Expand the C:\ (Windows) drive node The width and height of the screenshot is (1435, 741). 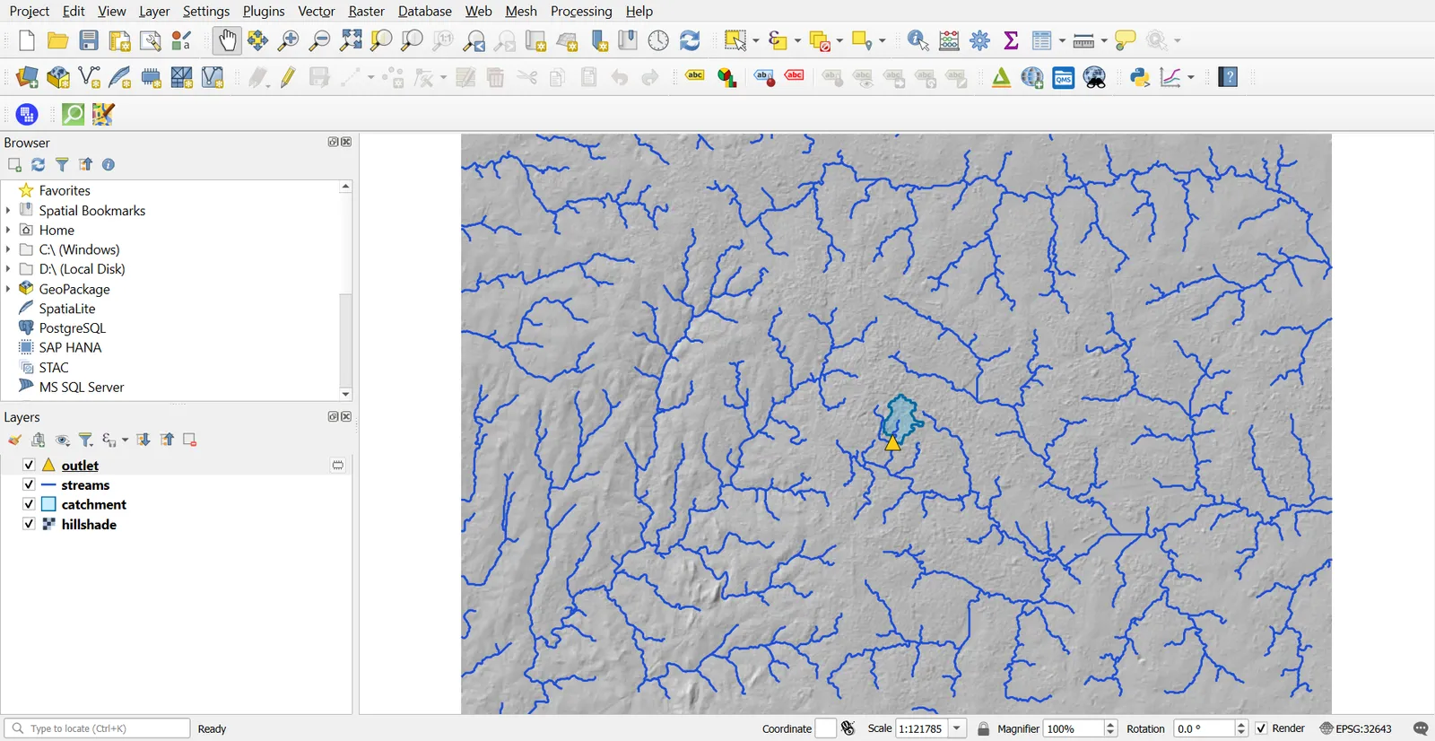coord(8,249)
